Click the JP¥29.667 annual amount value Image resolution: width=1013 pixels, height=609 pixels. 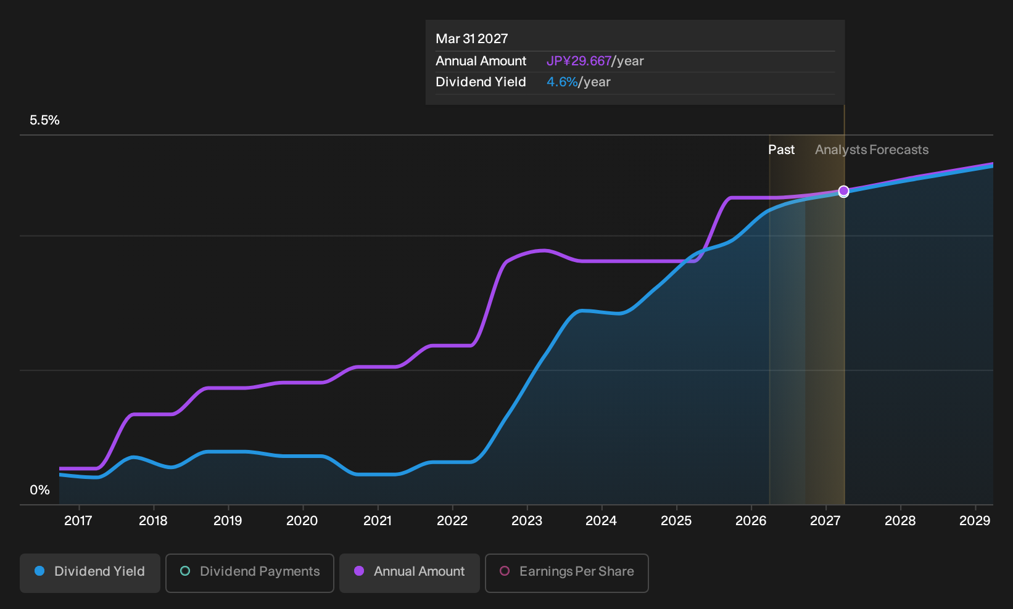579,61
